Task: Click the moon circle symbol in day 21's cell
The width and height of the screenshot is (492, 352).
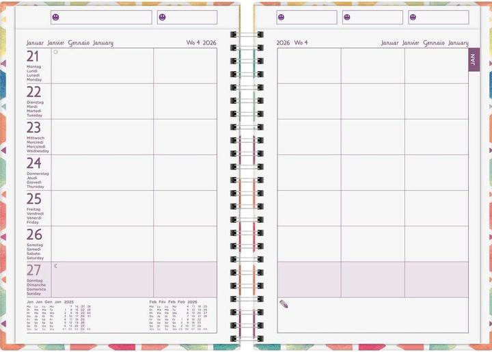Action: tap(55, 52)
